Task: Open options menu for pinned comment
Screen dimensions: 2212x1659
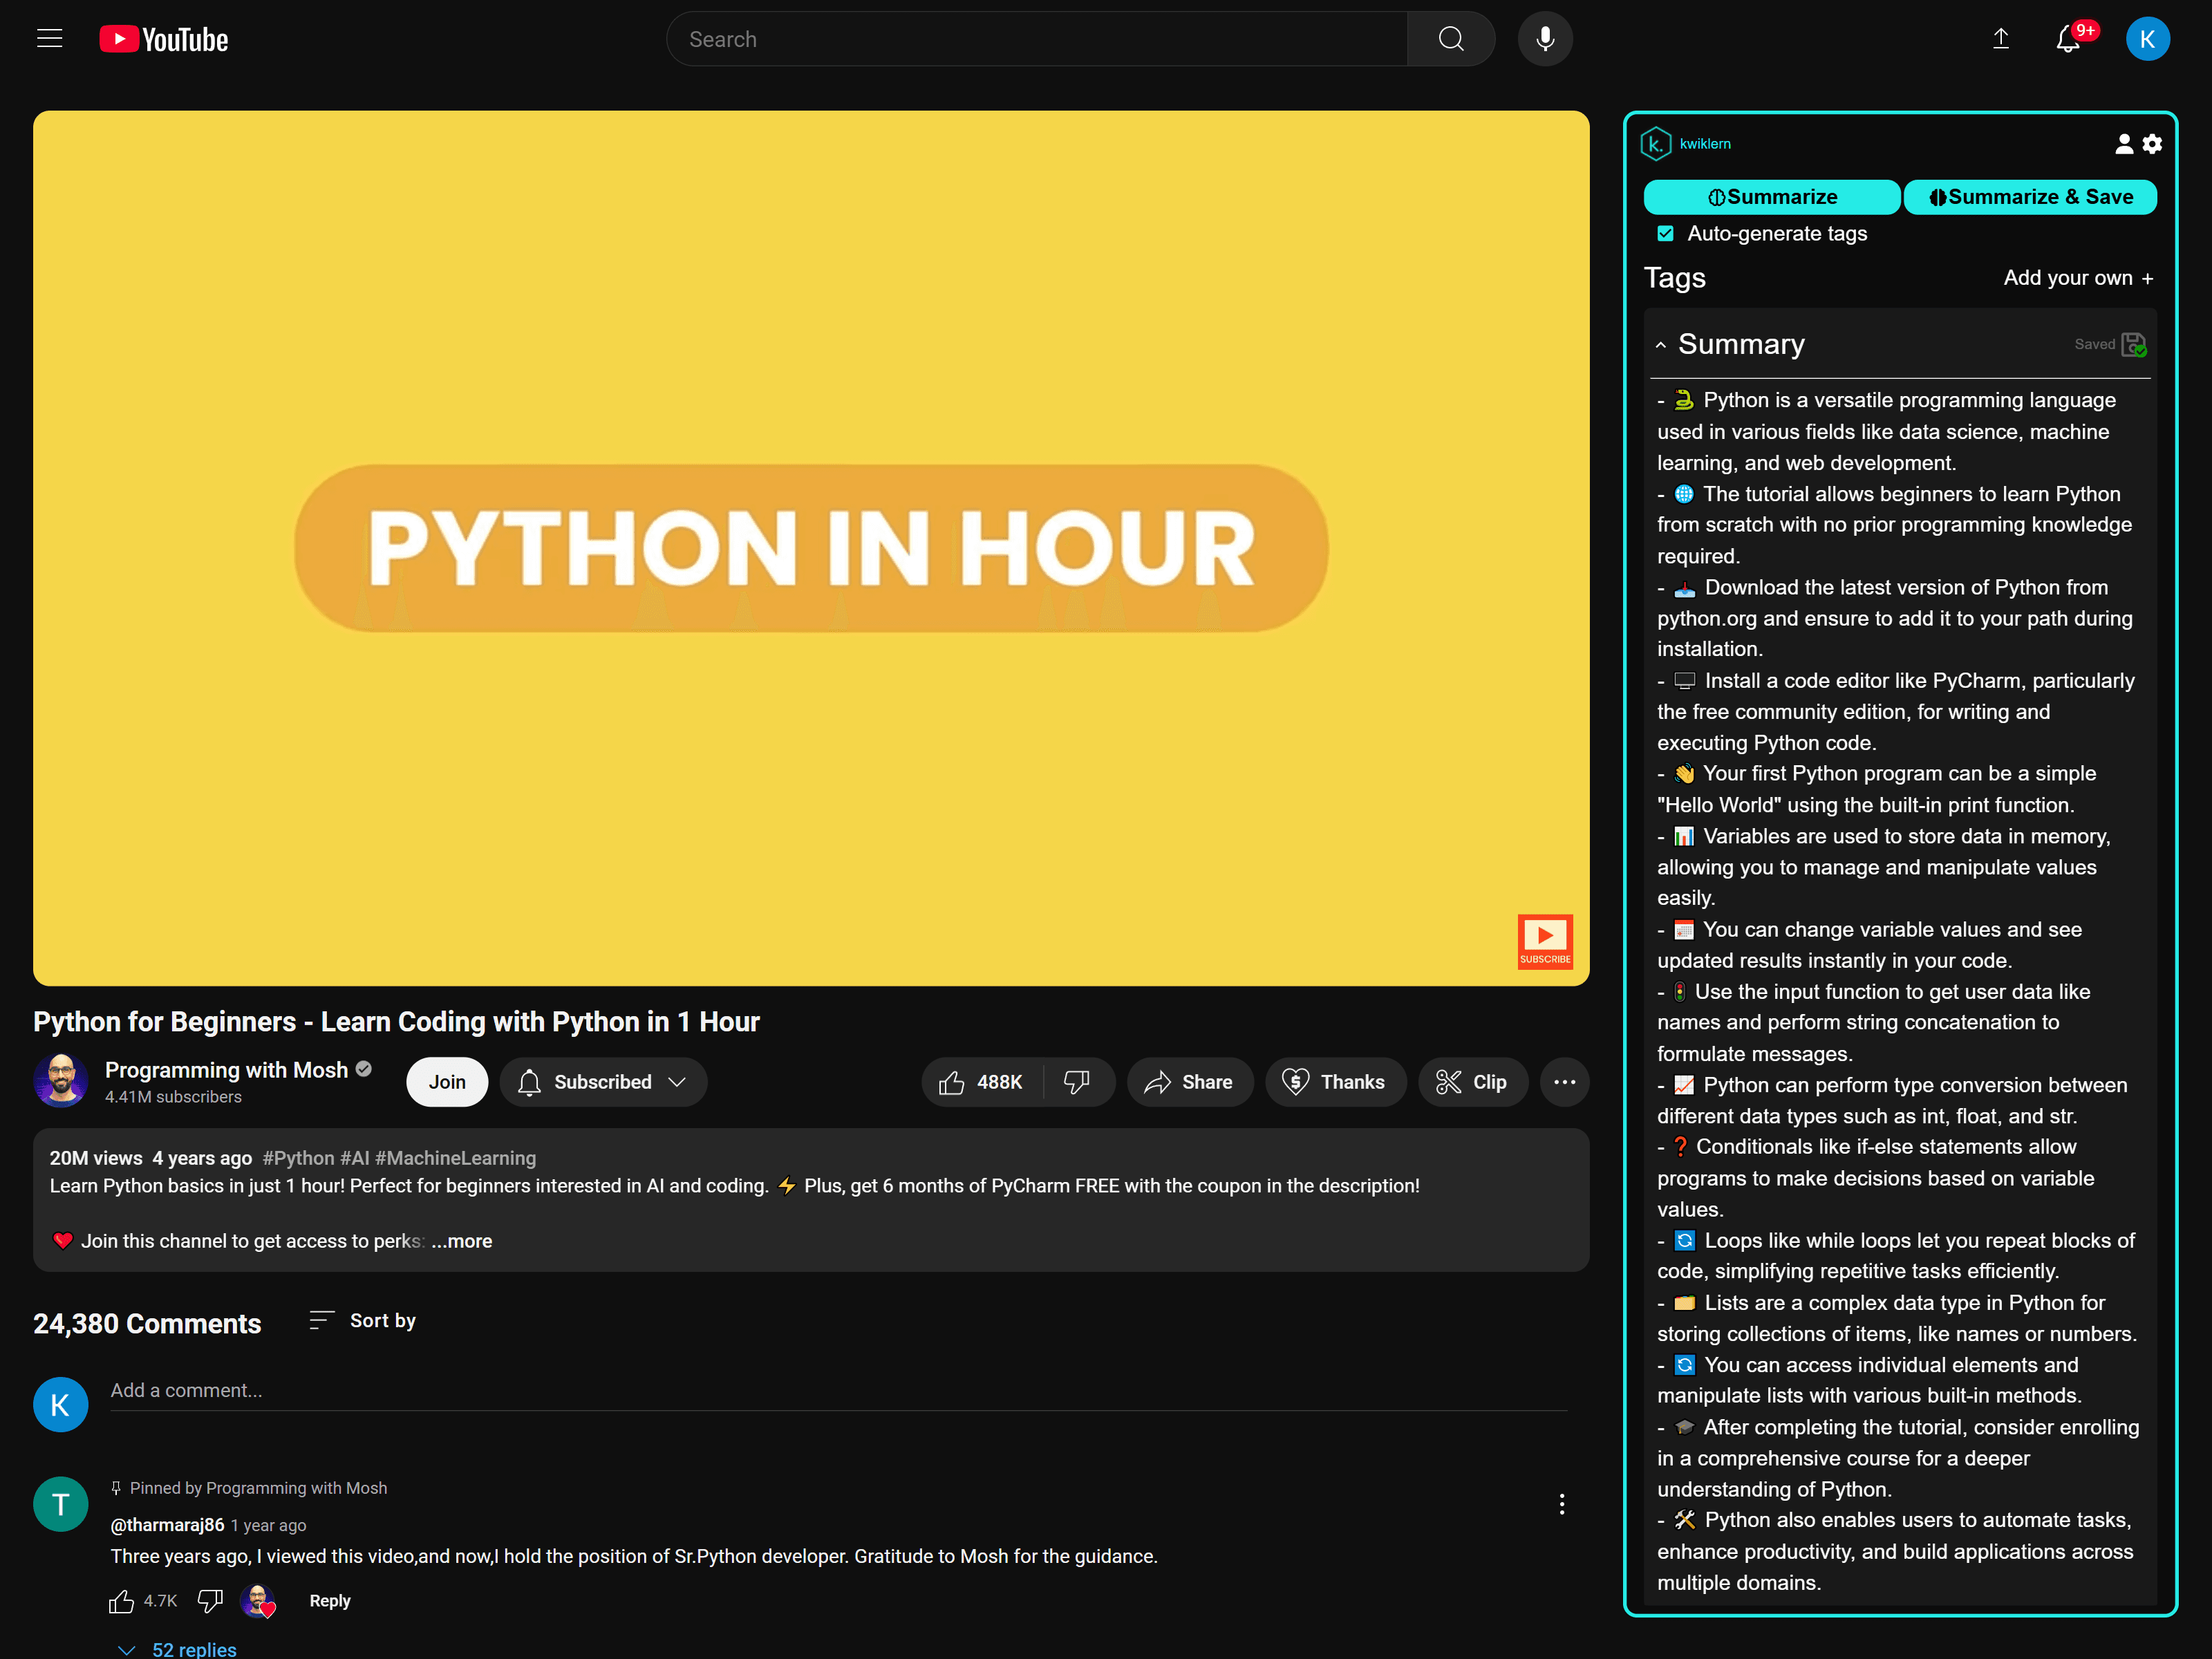Action: coord(1561,1504)
